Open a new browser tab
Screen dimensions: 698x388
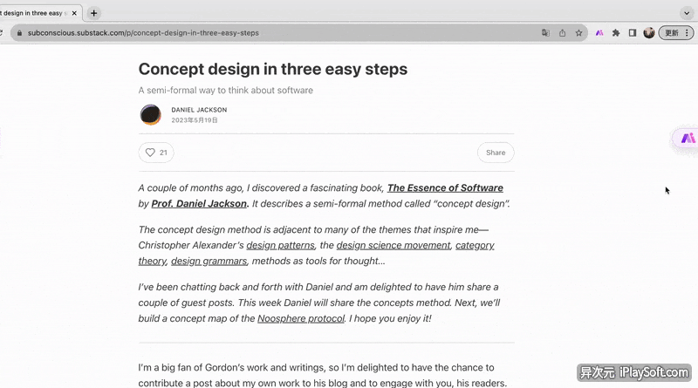tap(93, 13)
